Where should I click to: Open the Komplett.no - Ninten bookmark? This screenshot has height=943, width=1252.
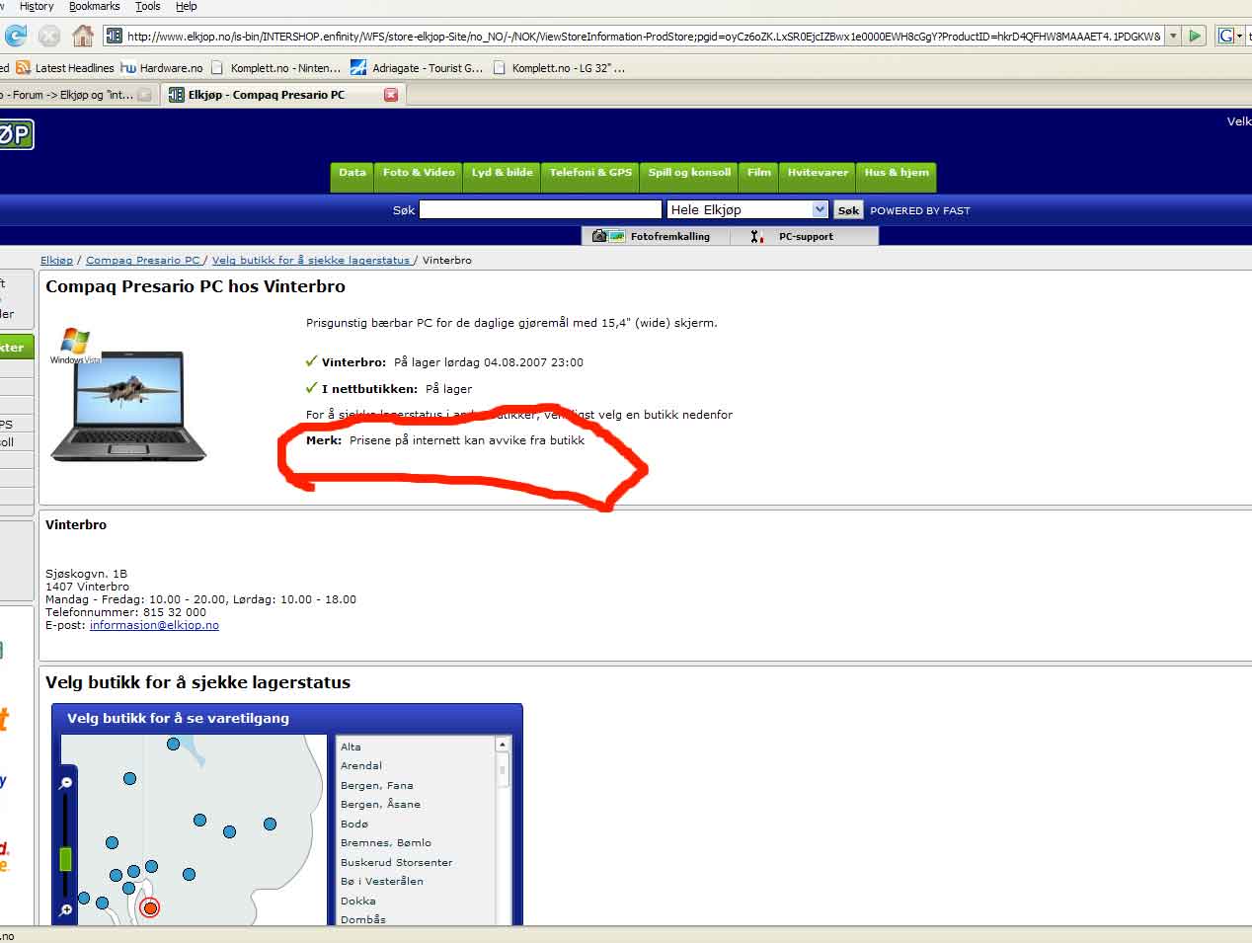(276, 68)
